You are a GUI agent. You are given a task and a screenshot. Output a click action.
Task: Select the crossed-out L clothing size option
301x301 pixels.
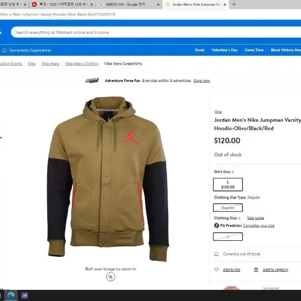228,236
